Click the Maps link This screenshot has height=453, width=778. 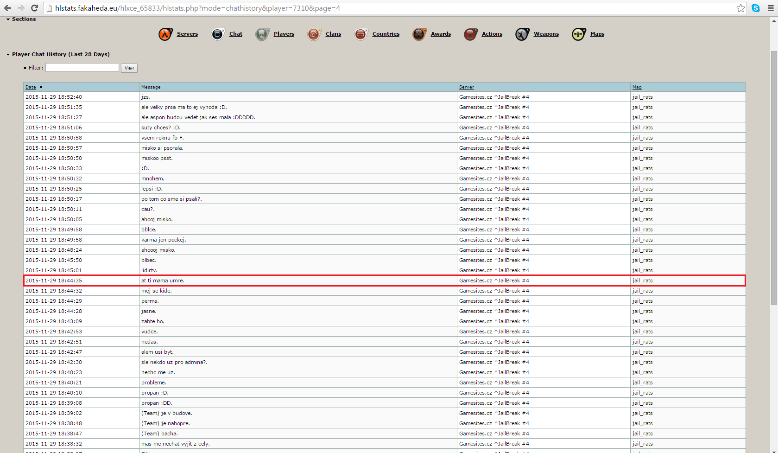click(x=597, y=34)
